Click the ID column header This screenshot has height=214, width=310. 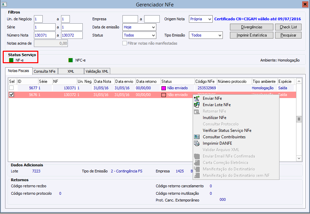[27, 81]
